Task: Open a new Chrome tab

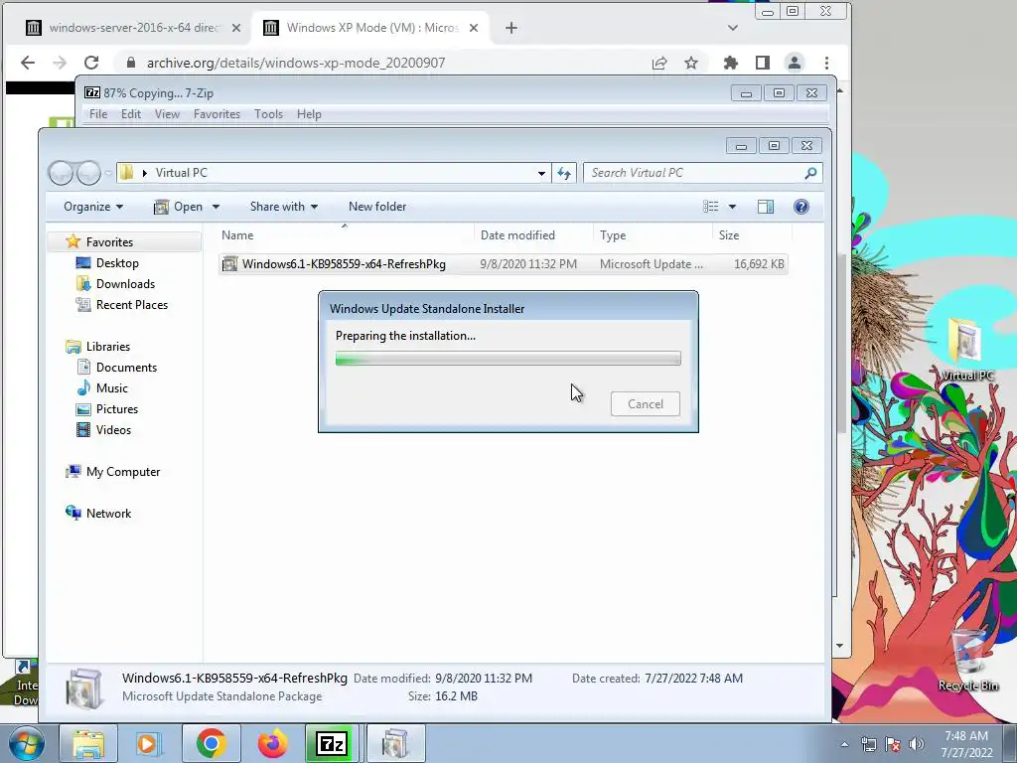Action: click(511, 28)
